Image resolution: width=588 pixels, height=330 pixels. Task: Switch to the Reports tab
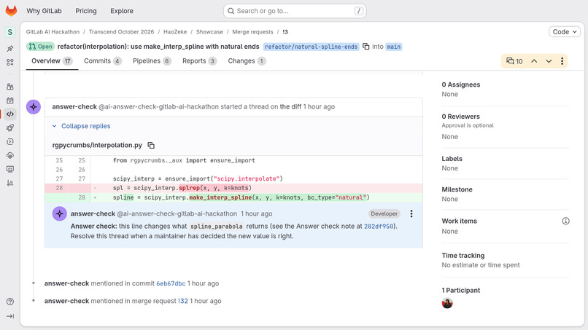[x=199, y=61]
